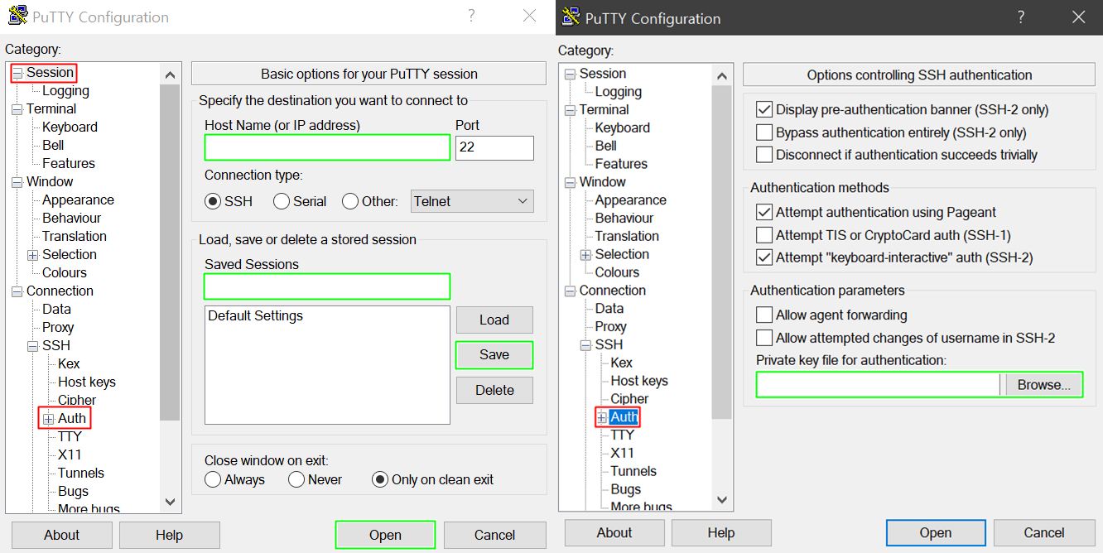Select Default Settings in saved sessions list

point(255,316)
